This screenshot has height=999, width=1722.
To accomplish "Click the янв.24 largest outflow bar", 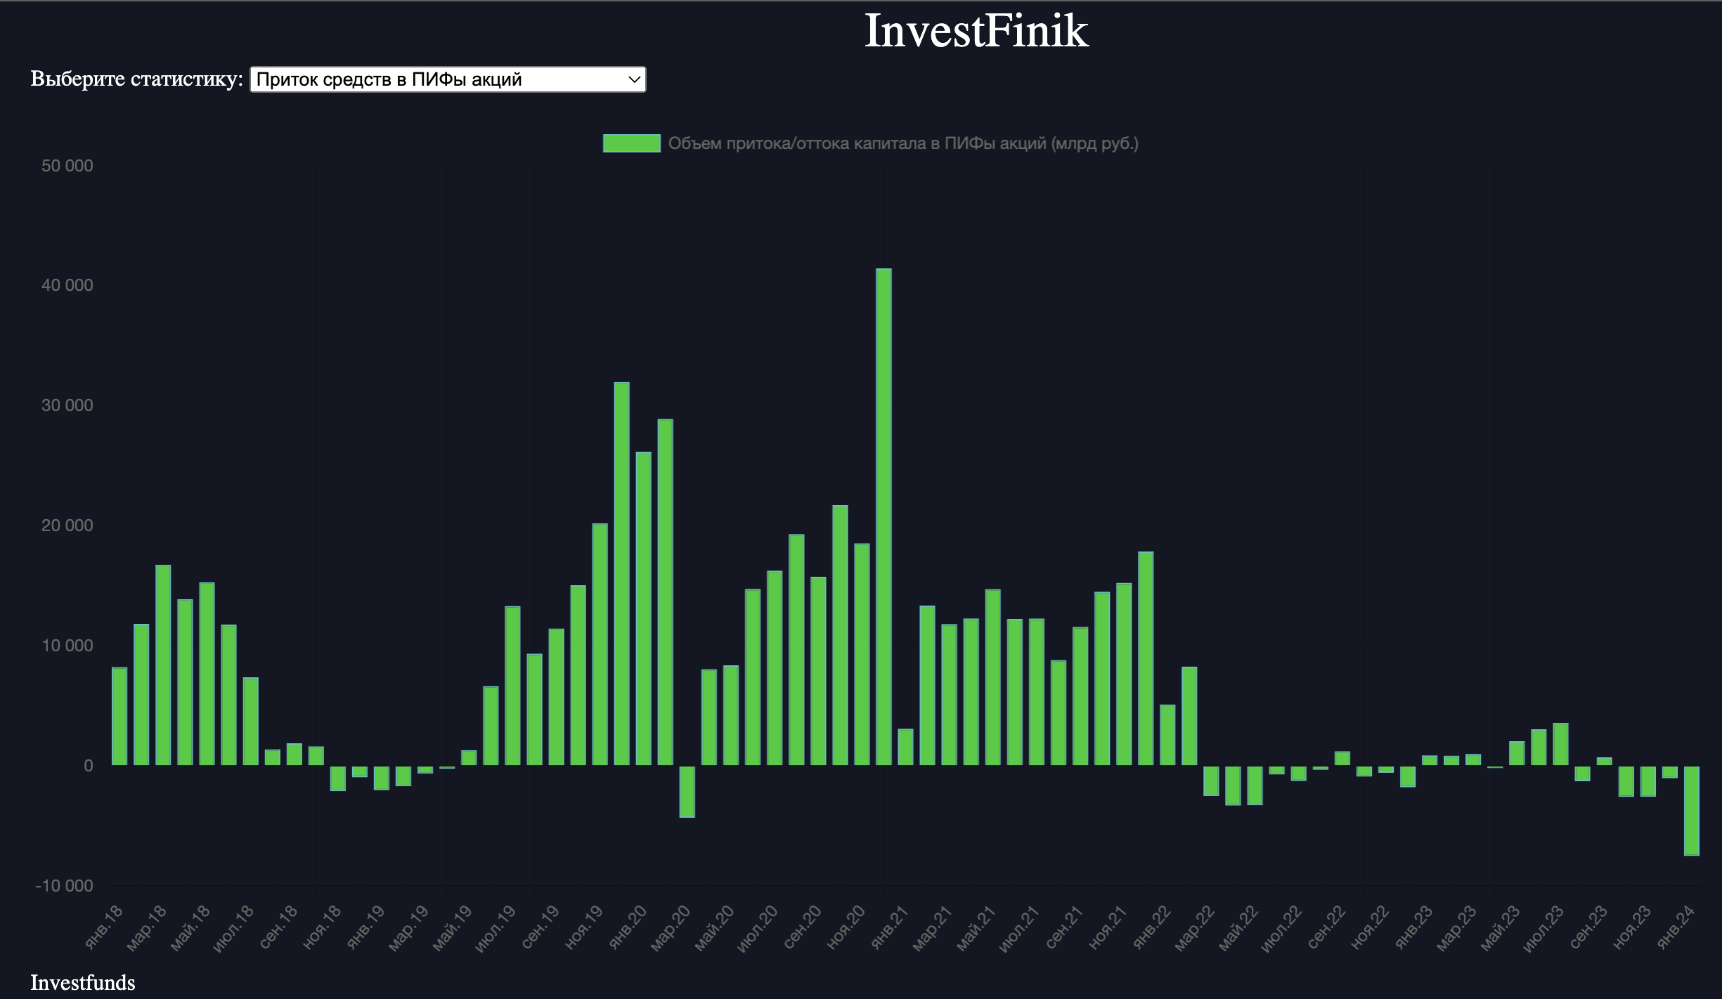I will pyautogui.click(x=1691, y=810).
